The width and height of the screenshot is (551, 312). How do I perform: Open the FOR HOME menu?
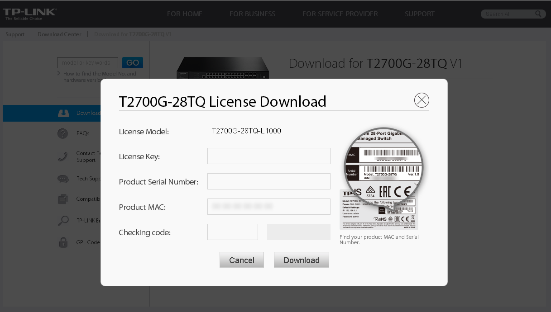click(184, 14)
